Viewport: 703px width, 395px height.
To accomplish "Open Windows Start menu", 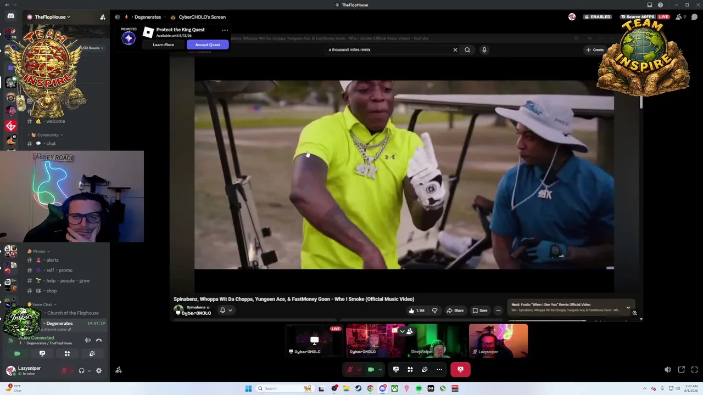I will [x=248, y=388].
